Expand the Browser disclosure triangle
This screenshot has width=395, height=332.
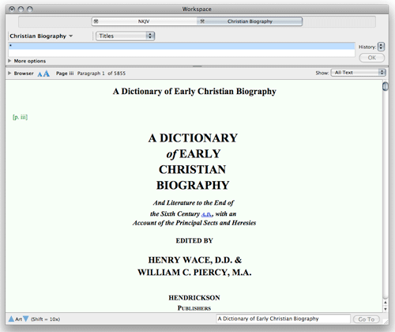[x=9, y=74]
